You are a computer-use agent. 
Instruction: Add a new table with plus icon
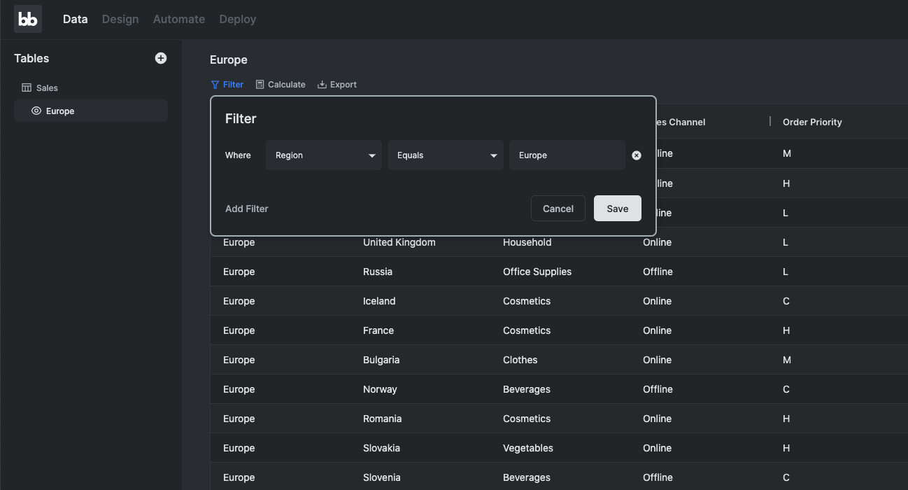pos(161,58)
